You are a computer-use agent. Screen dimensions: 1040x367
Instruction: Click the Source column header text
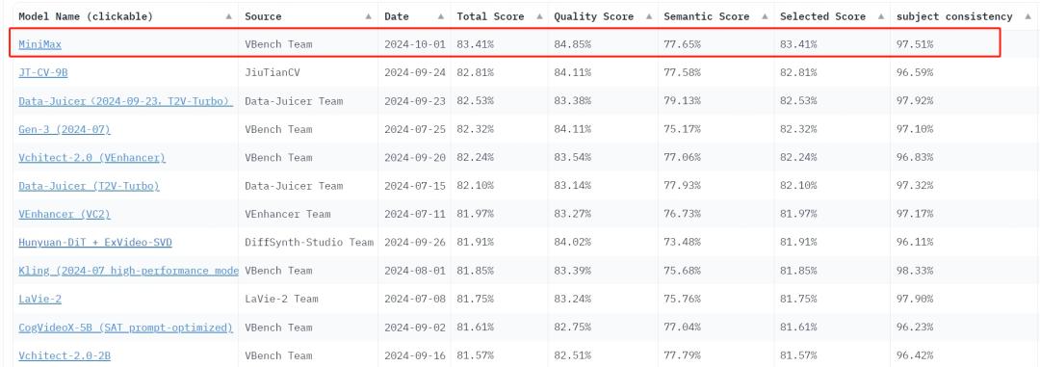(263, 16)
